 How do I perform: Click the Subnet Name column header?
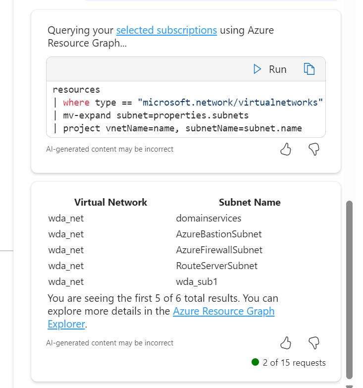click(250, 202)
